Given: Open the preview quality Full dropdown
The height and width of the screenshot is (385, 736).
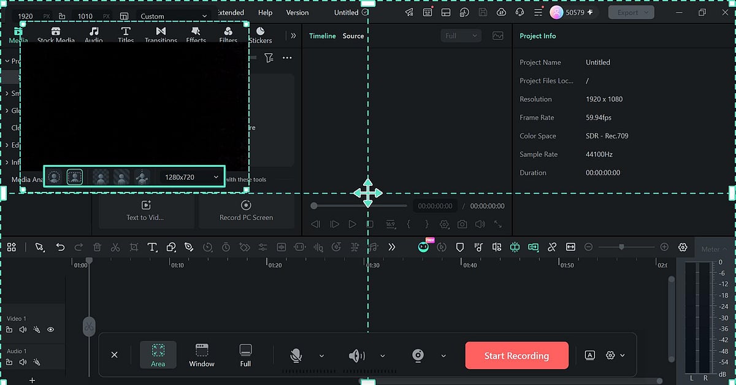Looking at the screenshot, I should (461, 36).
